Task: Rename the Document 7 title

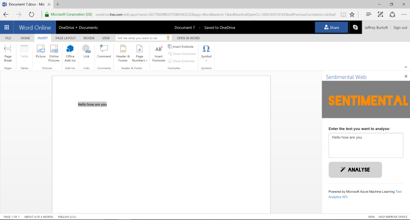Action: click(184, 27)
